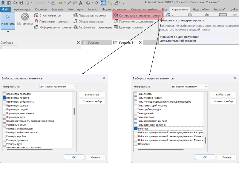Click Отмена in the right dialog
This screenshot has height=179, width=239.
click(x=226, y=157)
